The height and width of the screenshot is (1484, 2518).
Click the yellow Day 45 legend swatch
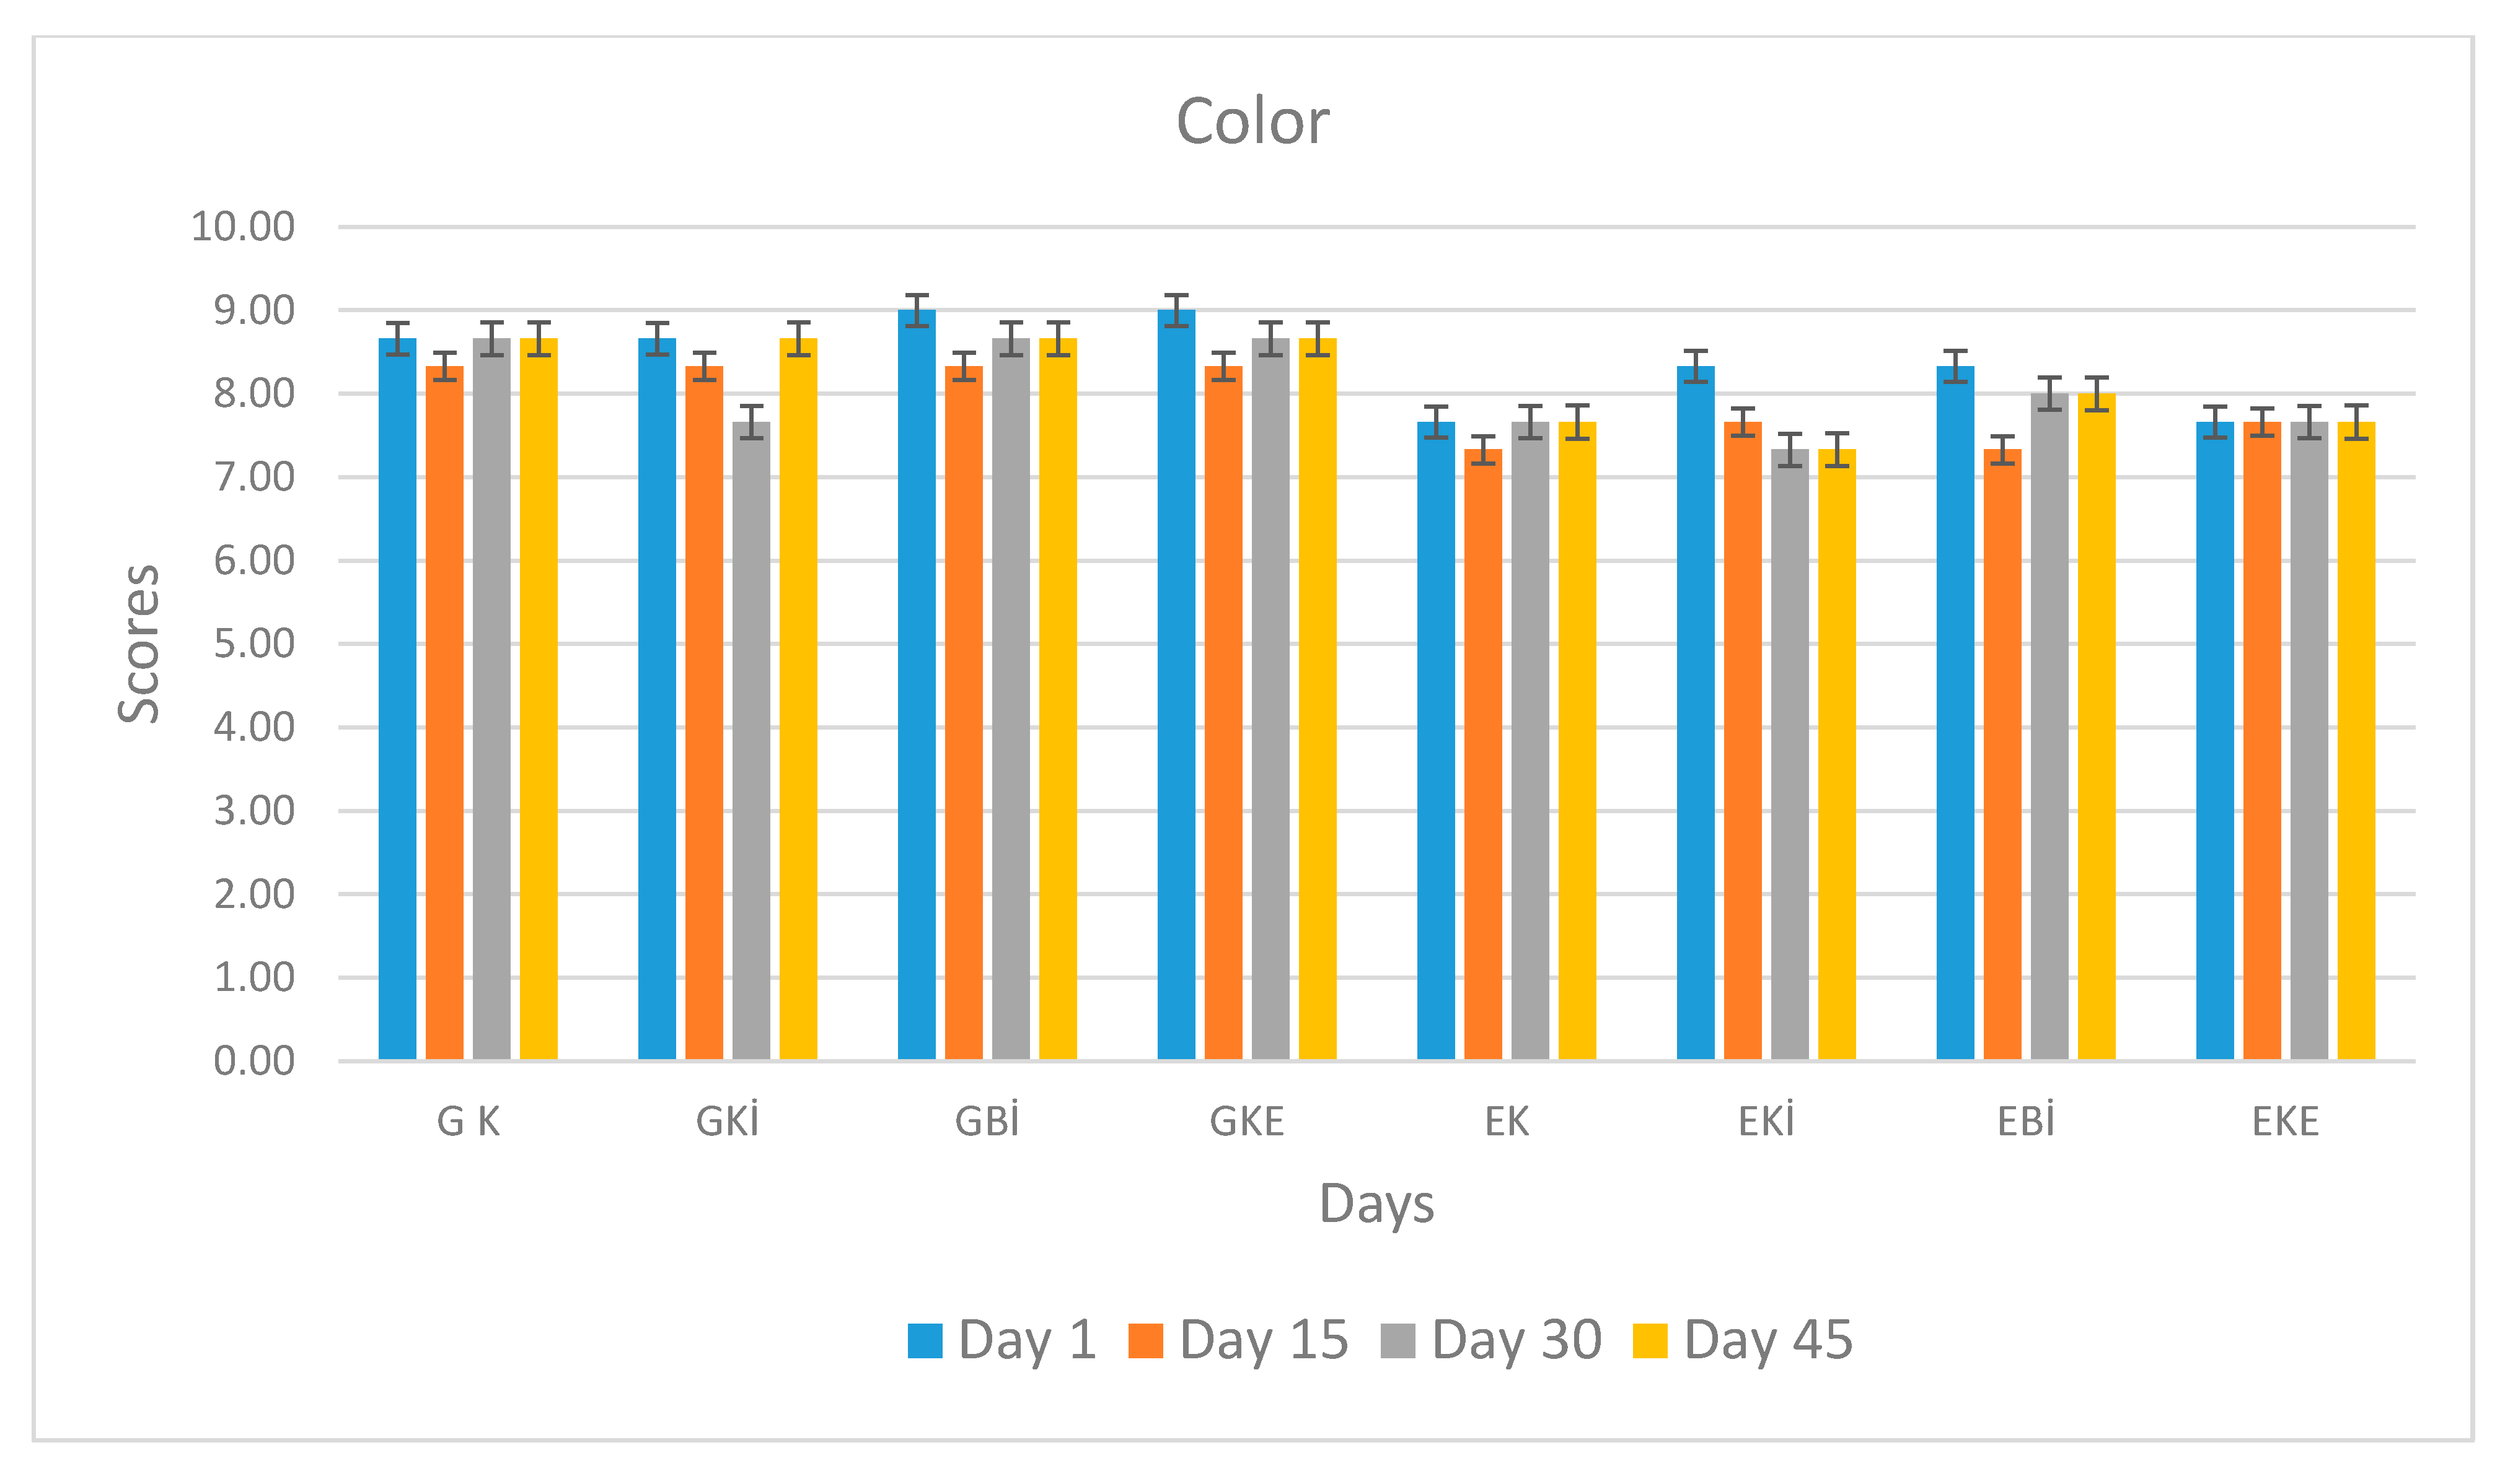coord(1650,1341)
